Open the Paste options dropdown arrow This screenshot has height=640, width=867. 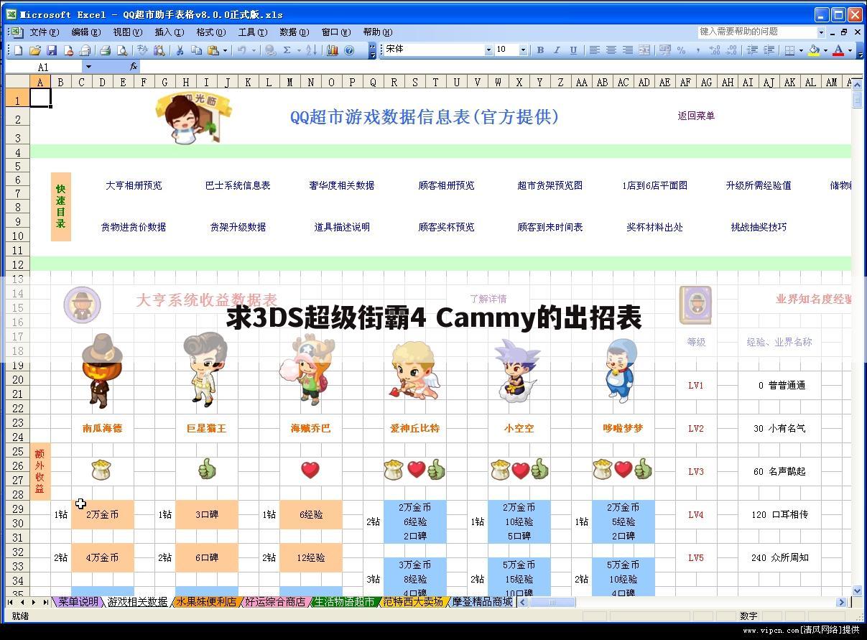tap(225, 50)
